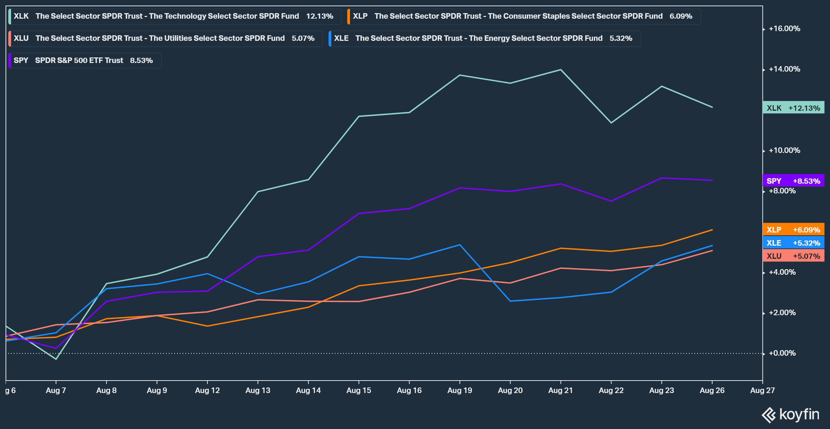Click the +0.00% y-axis label

point(782,353)
